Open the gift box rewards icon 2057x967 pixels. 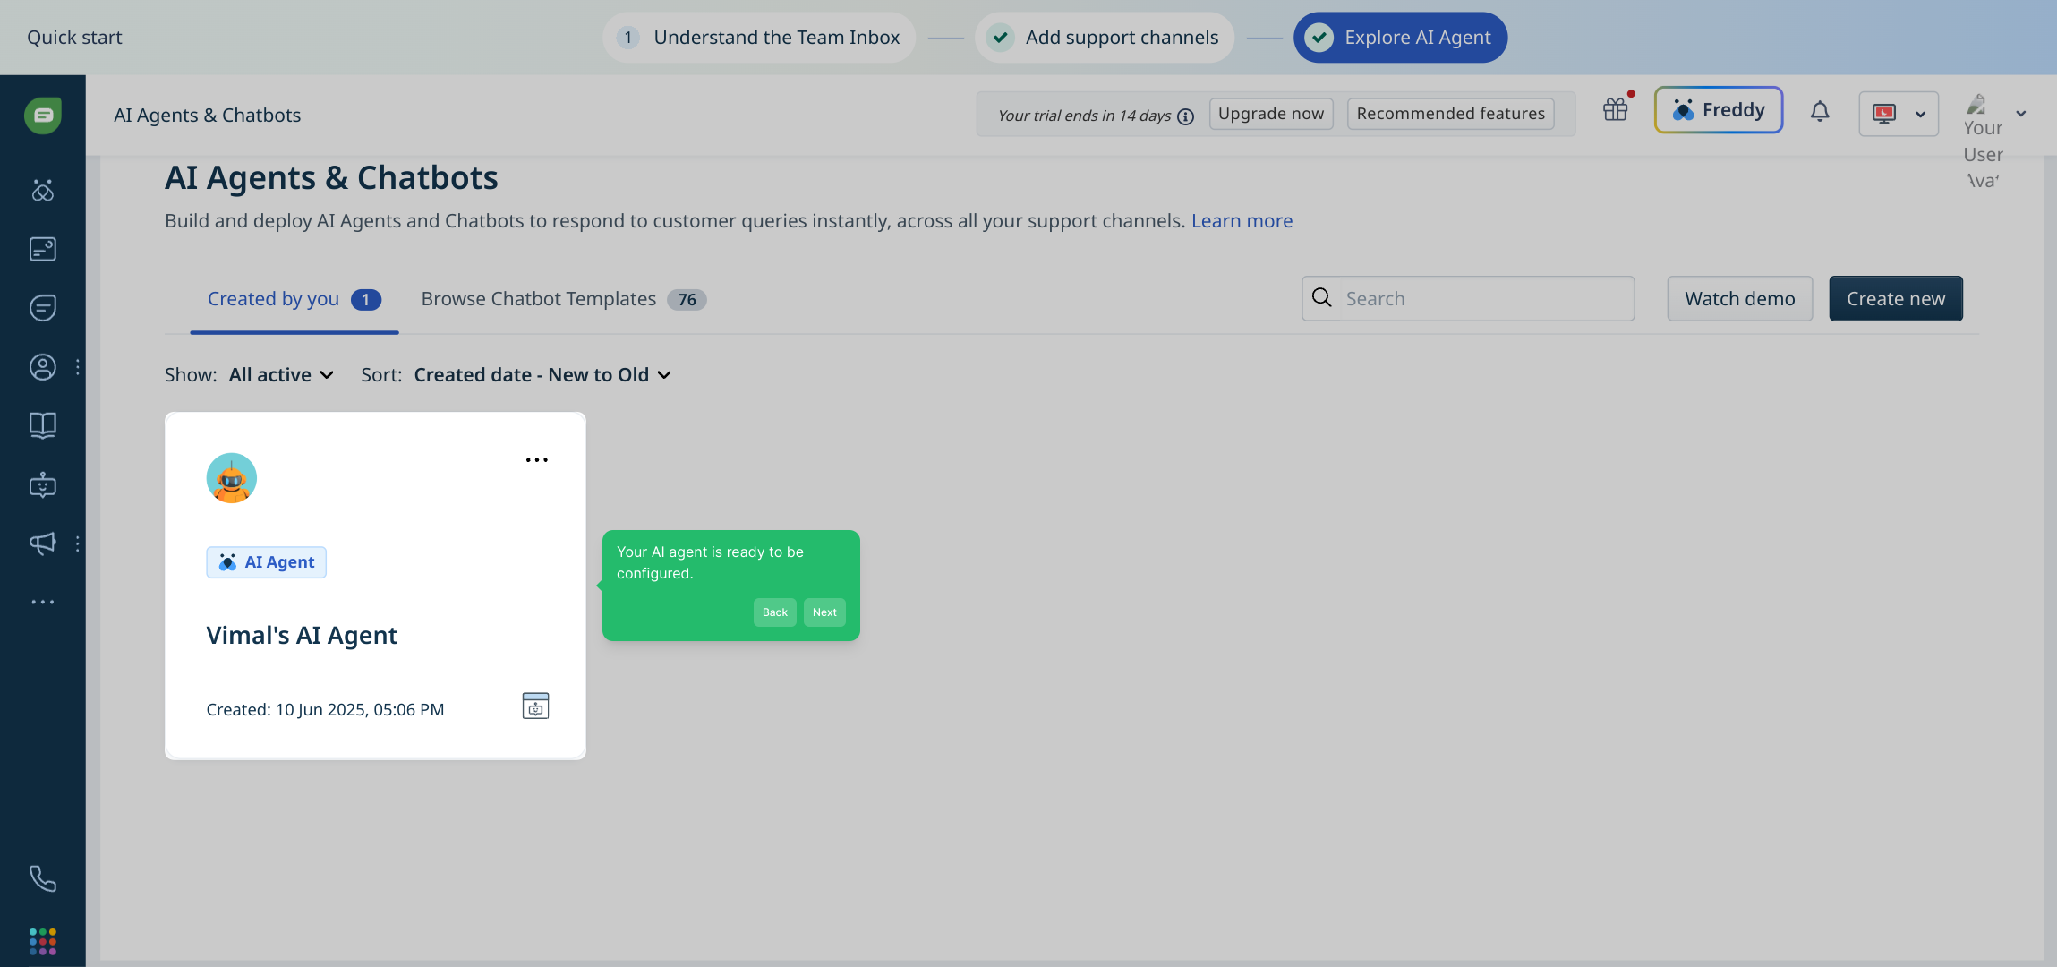1616,110
